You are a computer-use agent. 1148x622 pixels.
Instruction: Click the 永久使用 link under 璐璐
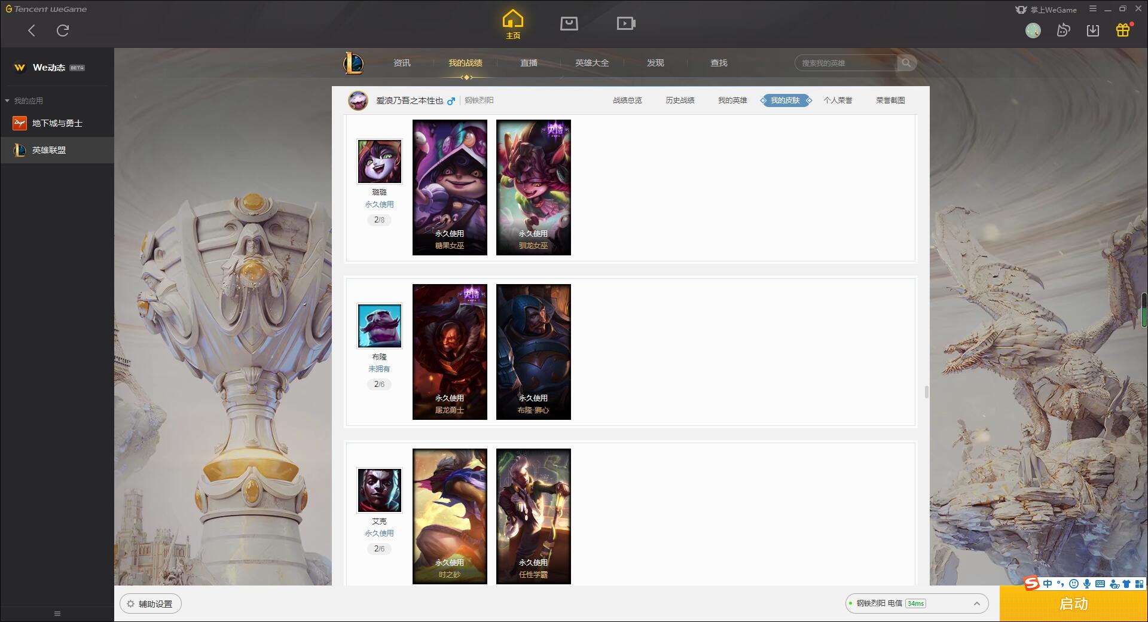pos(379,205)
